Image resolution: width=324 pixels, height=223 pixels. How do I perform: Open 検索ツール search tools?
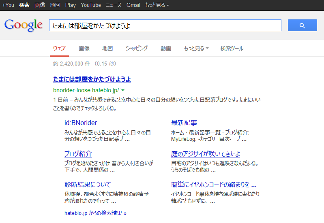pyautogui.click(x=232, y=48)
